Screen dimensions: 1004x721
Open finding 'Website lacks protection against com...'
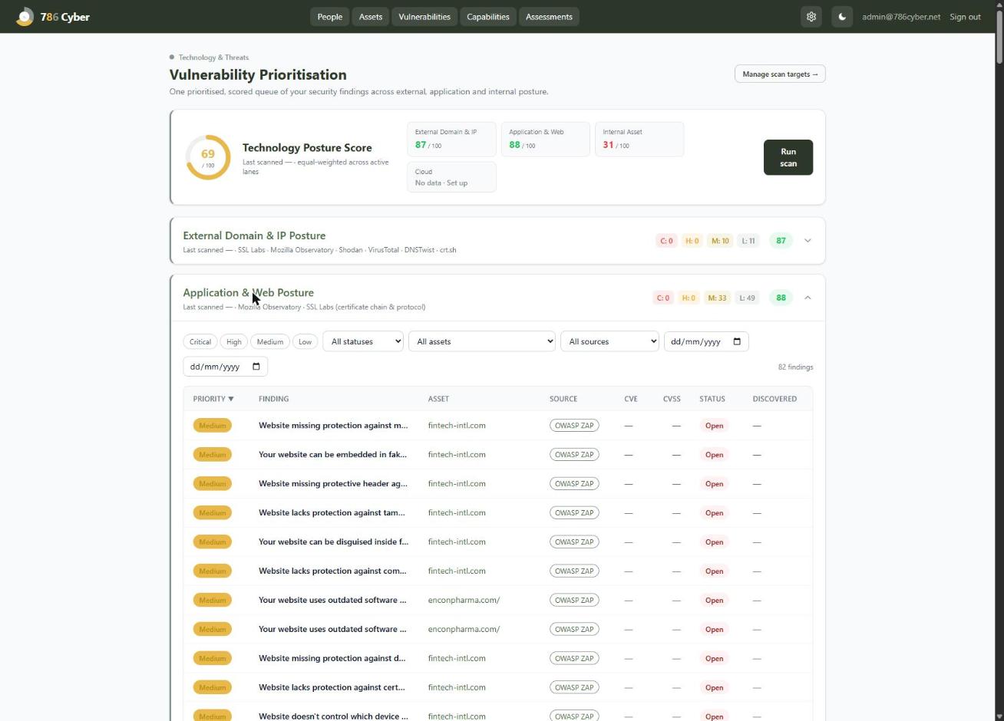332,571
